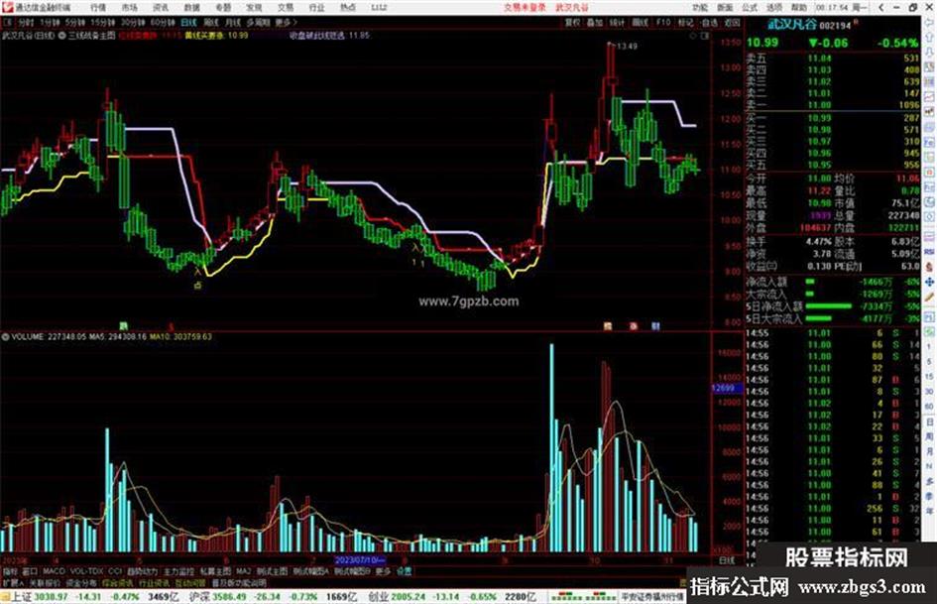The width and height of the screenshot is (937, 604).
Task: Click the 创业 2005.24 index entry
Action: coord(452,597)
